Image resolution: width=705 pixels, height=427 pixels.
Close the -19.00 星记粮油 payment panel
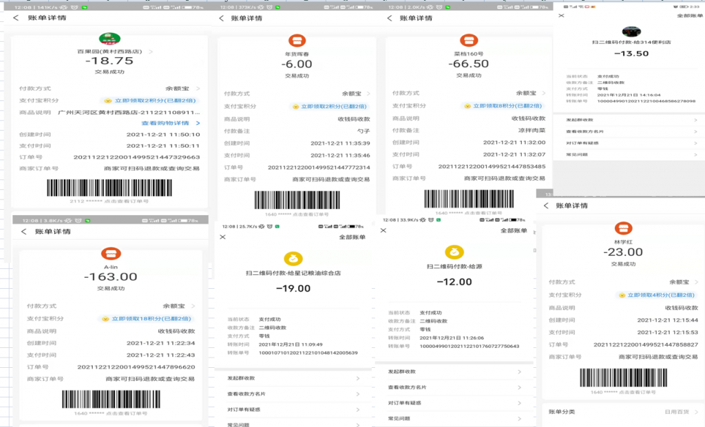tap(222, 237)
